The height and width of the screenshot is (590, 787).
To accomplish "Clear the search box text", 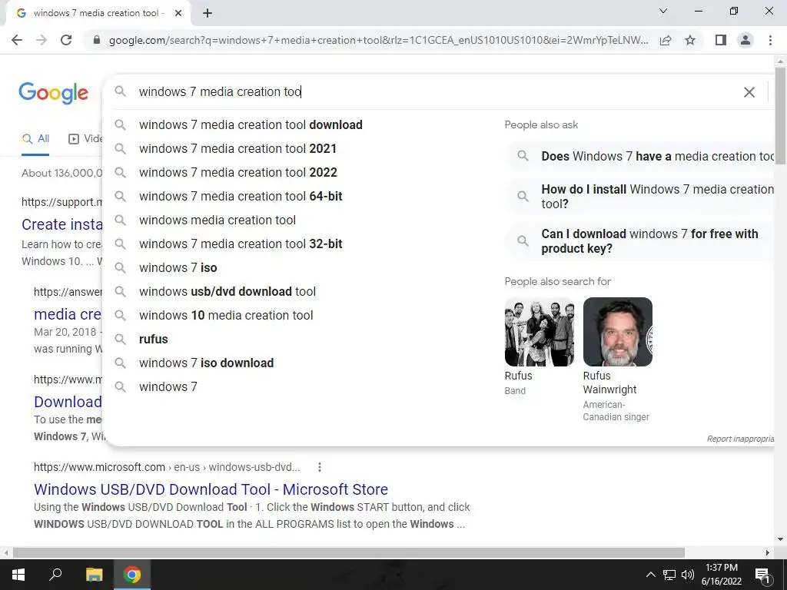I will click(749, 92).
